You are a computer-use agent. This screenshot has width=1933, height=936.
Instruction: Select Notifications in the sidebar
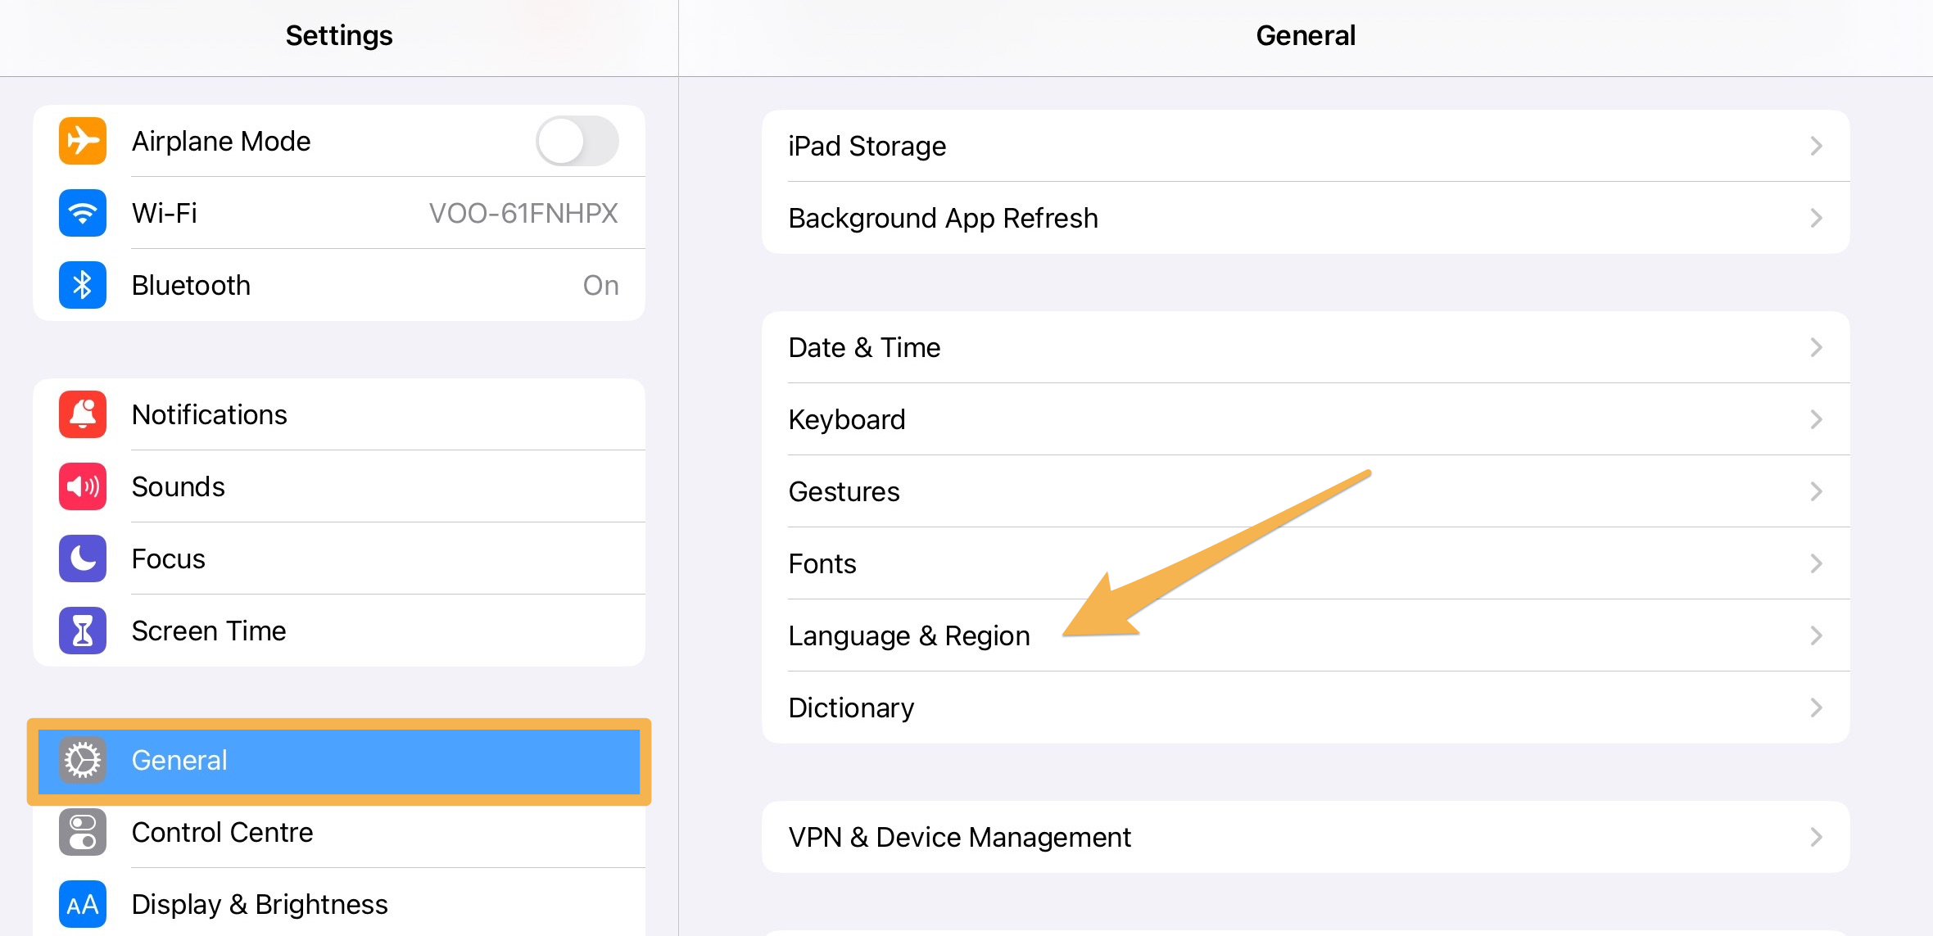coord(339,414)
